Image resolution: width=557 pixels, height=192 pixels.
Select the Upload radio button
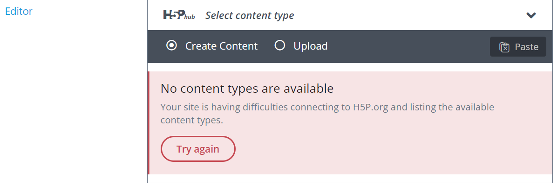[x=280, y=45]
